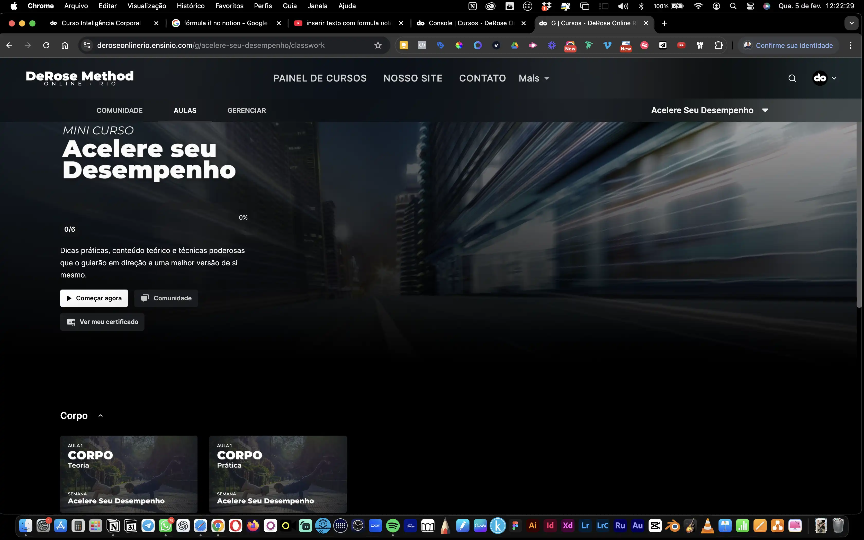Image resolution: width=864 pixels, height=540 pixels.
Task: Open new tab with plus icon
Action: click(x=664, y=23)
